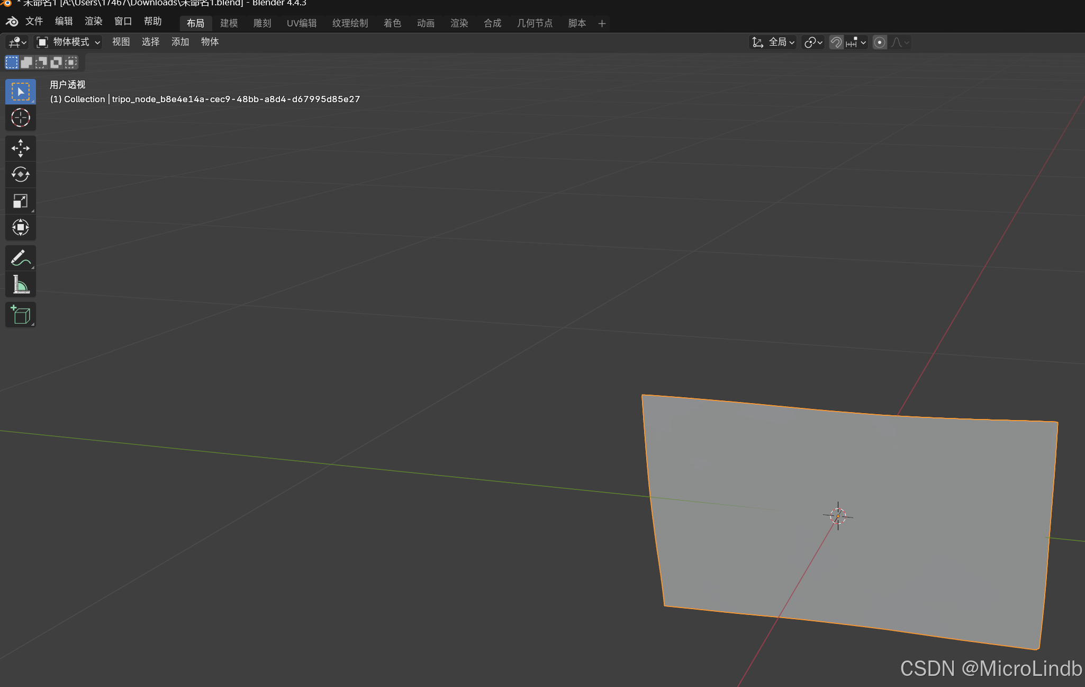Viewport: 1085px width, 687px height.
Task: Activate the Rotate tool
Action: tap(21, 174)
